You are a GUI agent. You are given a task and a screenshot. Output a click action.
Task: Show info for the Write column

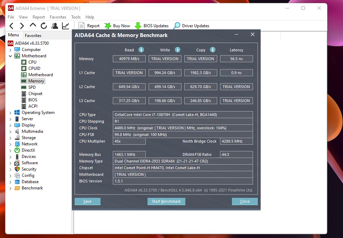point(177,50)
